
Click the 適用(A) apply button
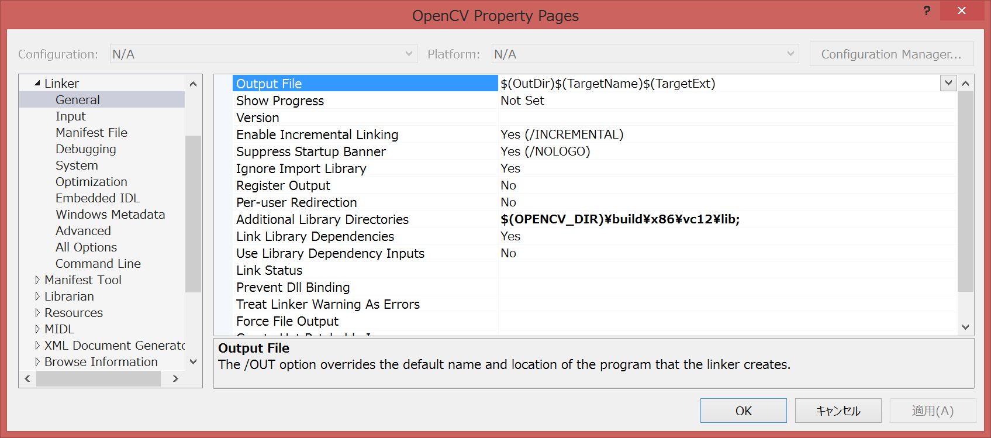933,411
